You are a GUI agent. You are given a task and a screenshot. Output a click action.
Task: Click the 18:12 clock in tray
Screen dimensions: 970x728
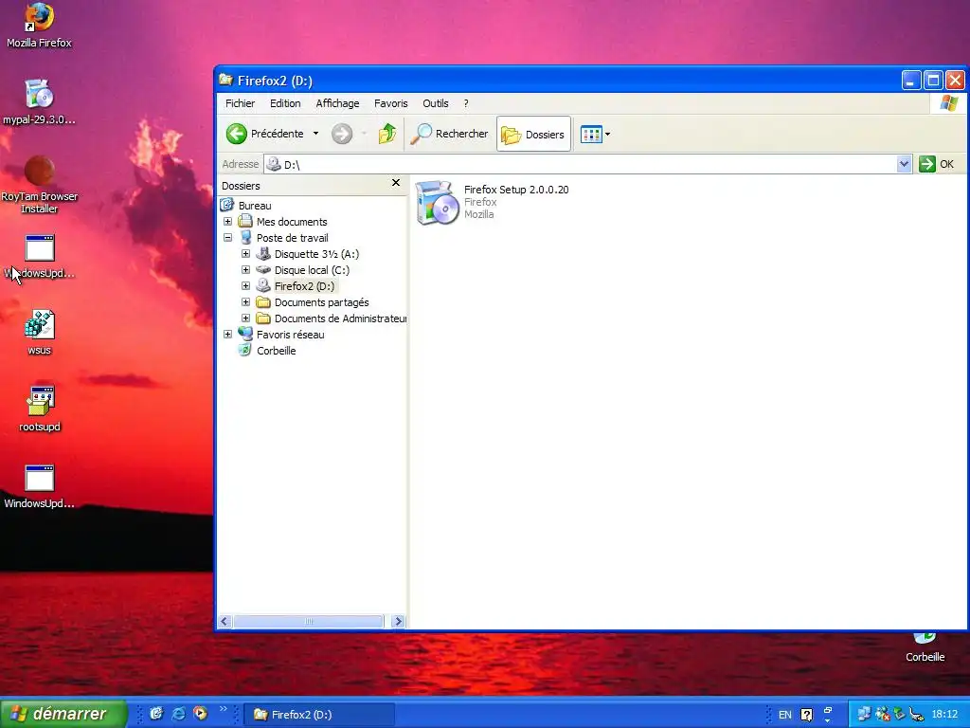click(x=944, y=715)
